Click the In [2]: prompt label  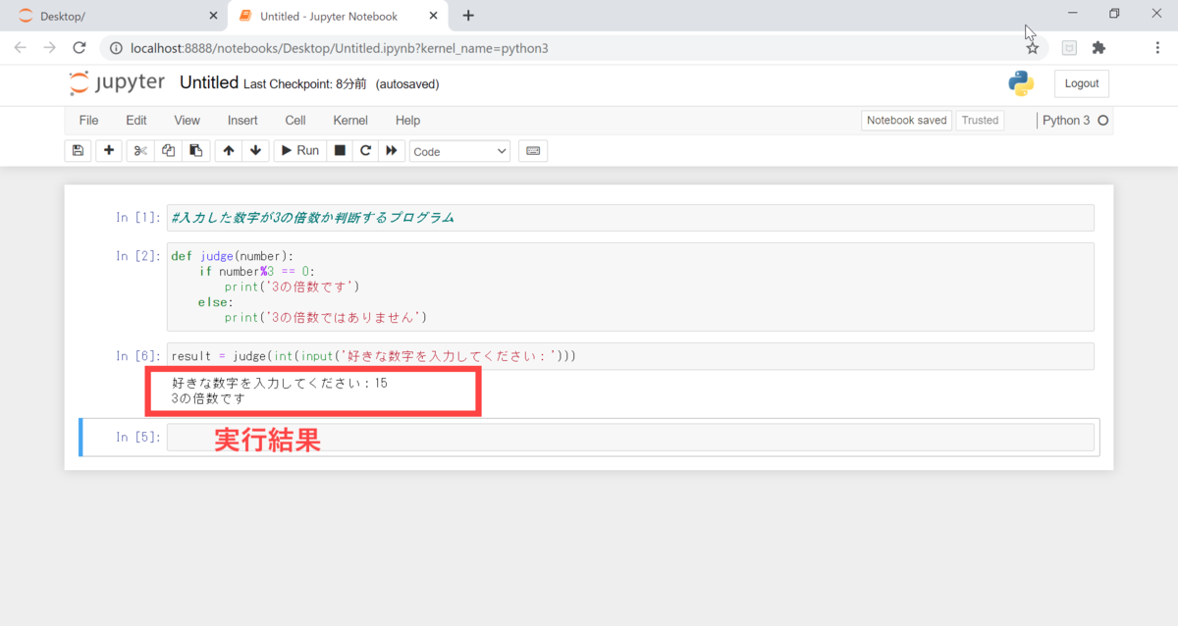[138, 256]
